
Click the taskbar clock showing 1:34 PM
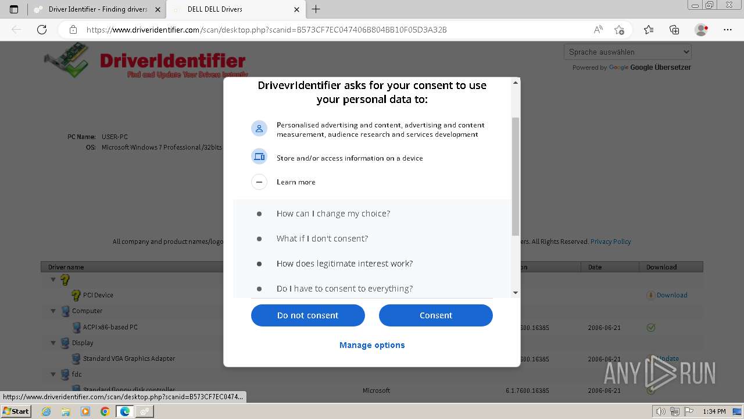[714, 411]
